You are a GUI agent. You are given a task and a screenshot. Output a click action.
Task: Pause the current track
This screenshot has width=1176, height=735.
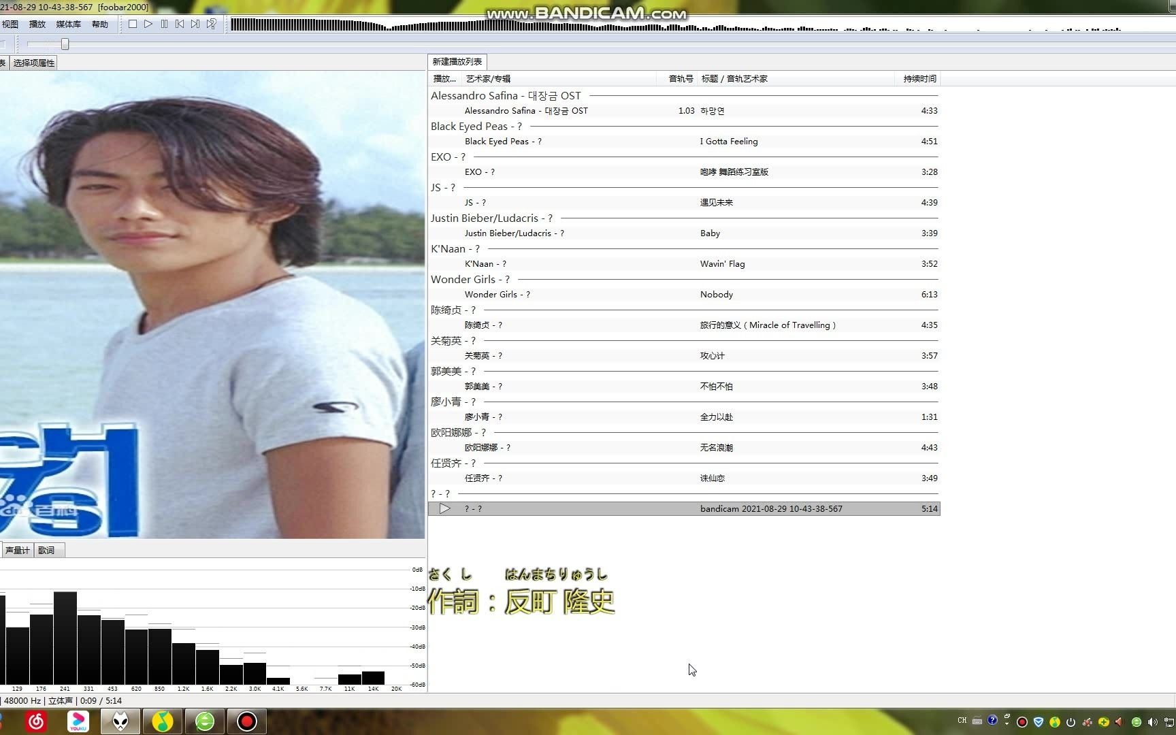164,24
